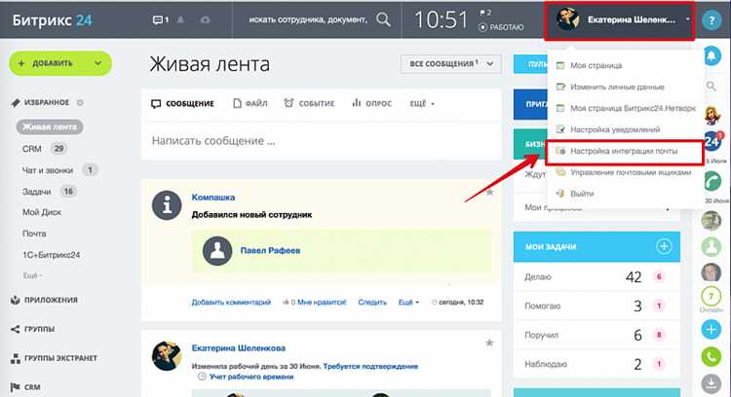Click Следить link under post
Viewport: 731px width, 397px height.
[x=372, y=302]
